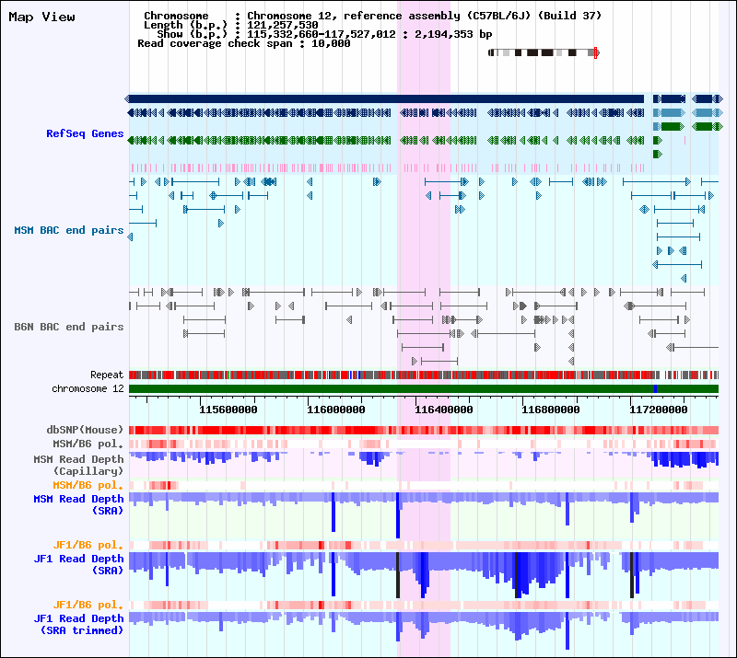The image size is (737, 658).
Task: Select the B6N BAC end pairs label
Action: (x=68, y=327)
